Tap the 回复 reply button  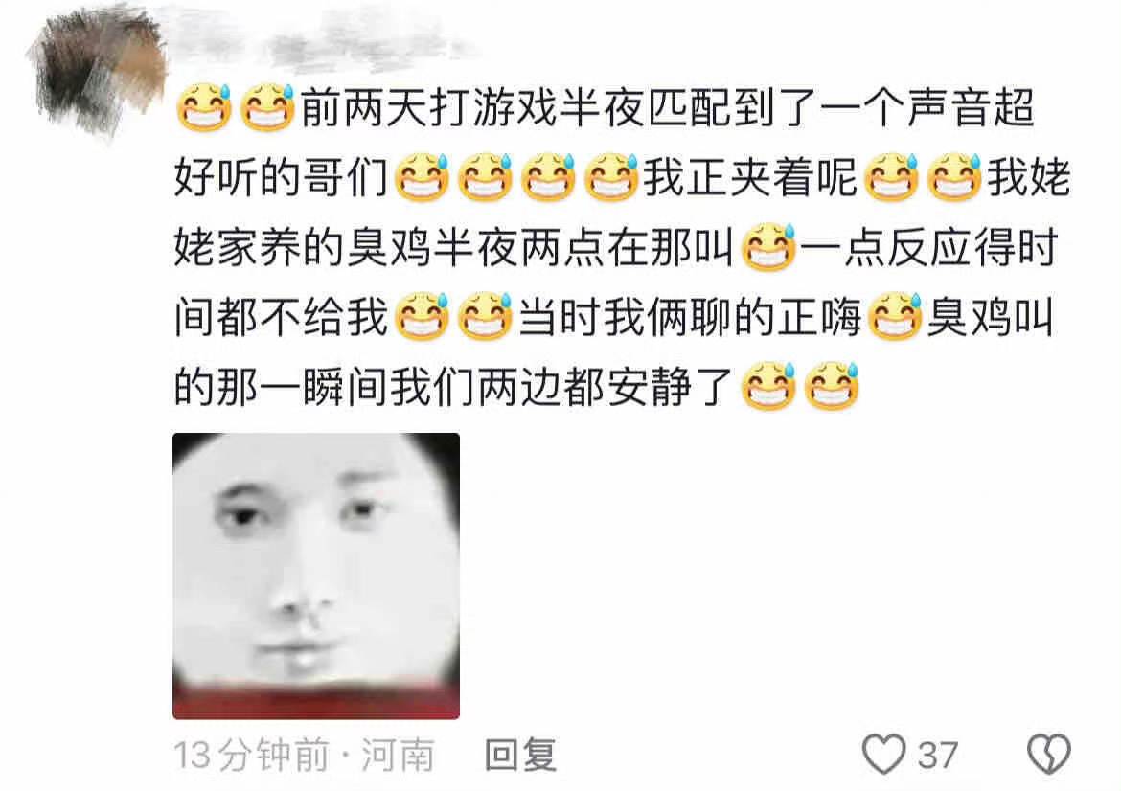(x=520, y=755)
